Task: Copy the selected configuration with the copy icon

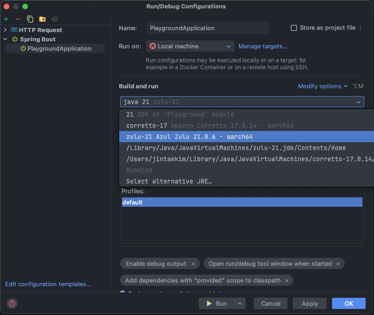Action: [x=30, y=19]
